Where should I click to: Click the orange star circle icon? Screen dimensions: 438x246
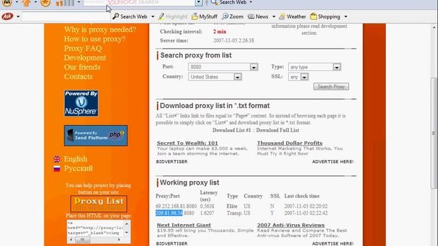pyautogui.click(x=45, y=3)
